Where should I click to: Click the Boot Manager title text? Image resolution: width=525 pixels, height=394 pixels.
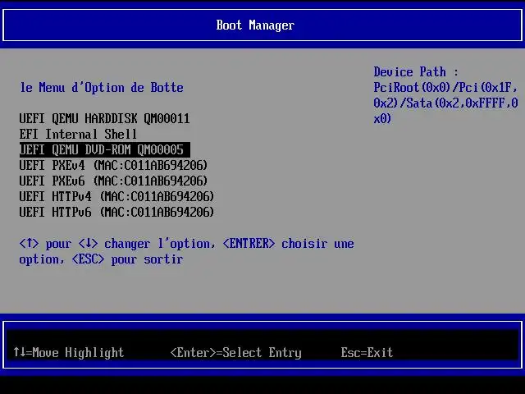click(255, 25)
